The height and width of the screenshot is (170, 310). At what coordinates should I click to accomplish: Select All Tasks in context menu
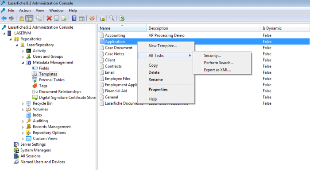[166, 56]
